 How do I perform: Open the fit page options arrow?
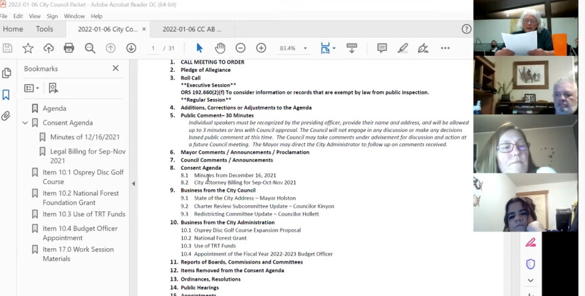coord(334,48)
